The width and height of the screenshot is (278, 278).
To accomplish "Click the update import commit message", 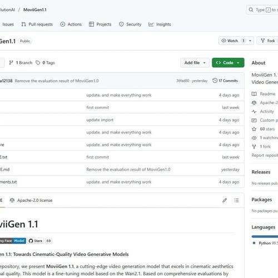I will 100,120.
